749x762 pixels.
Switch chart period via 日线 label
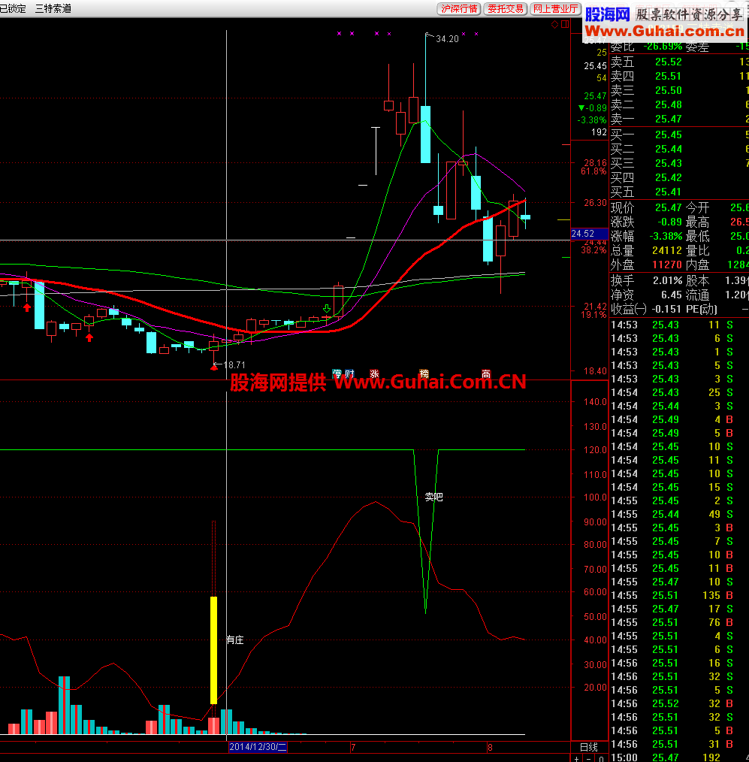(589, 747)
